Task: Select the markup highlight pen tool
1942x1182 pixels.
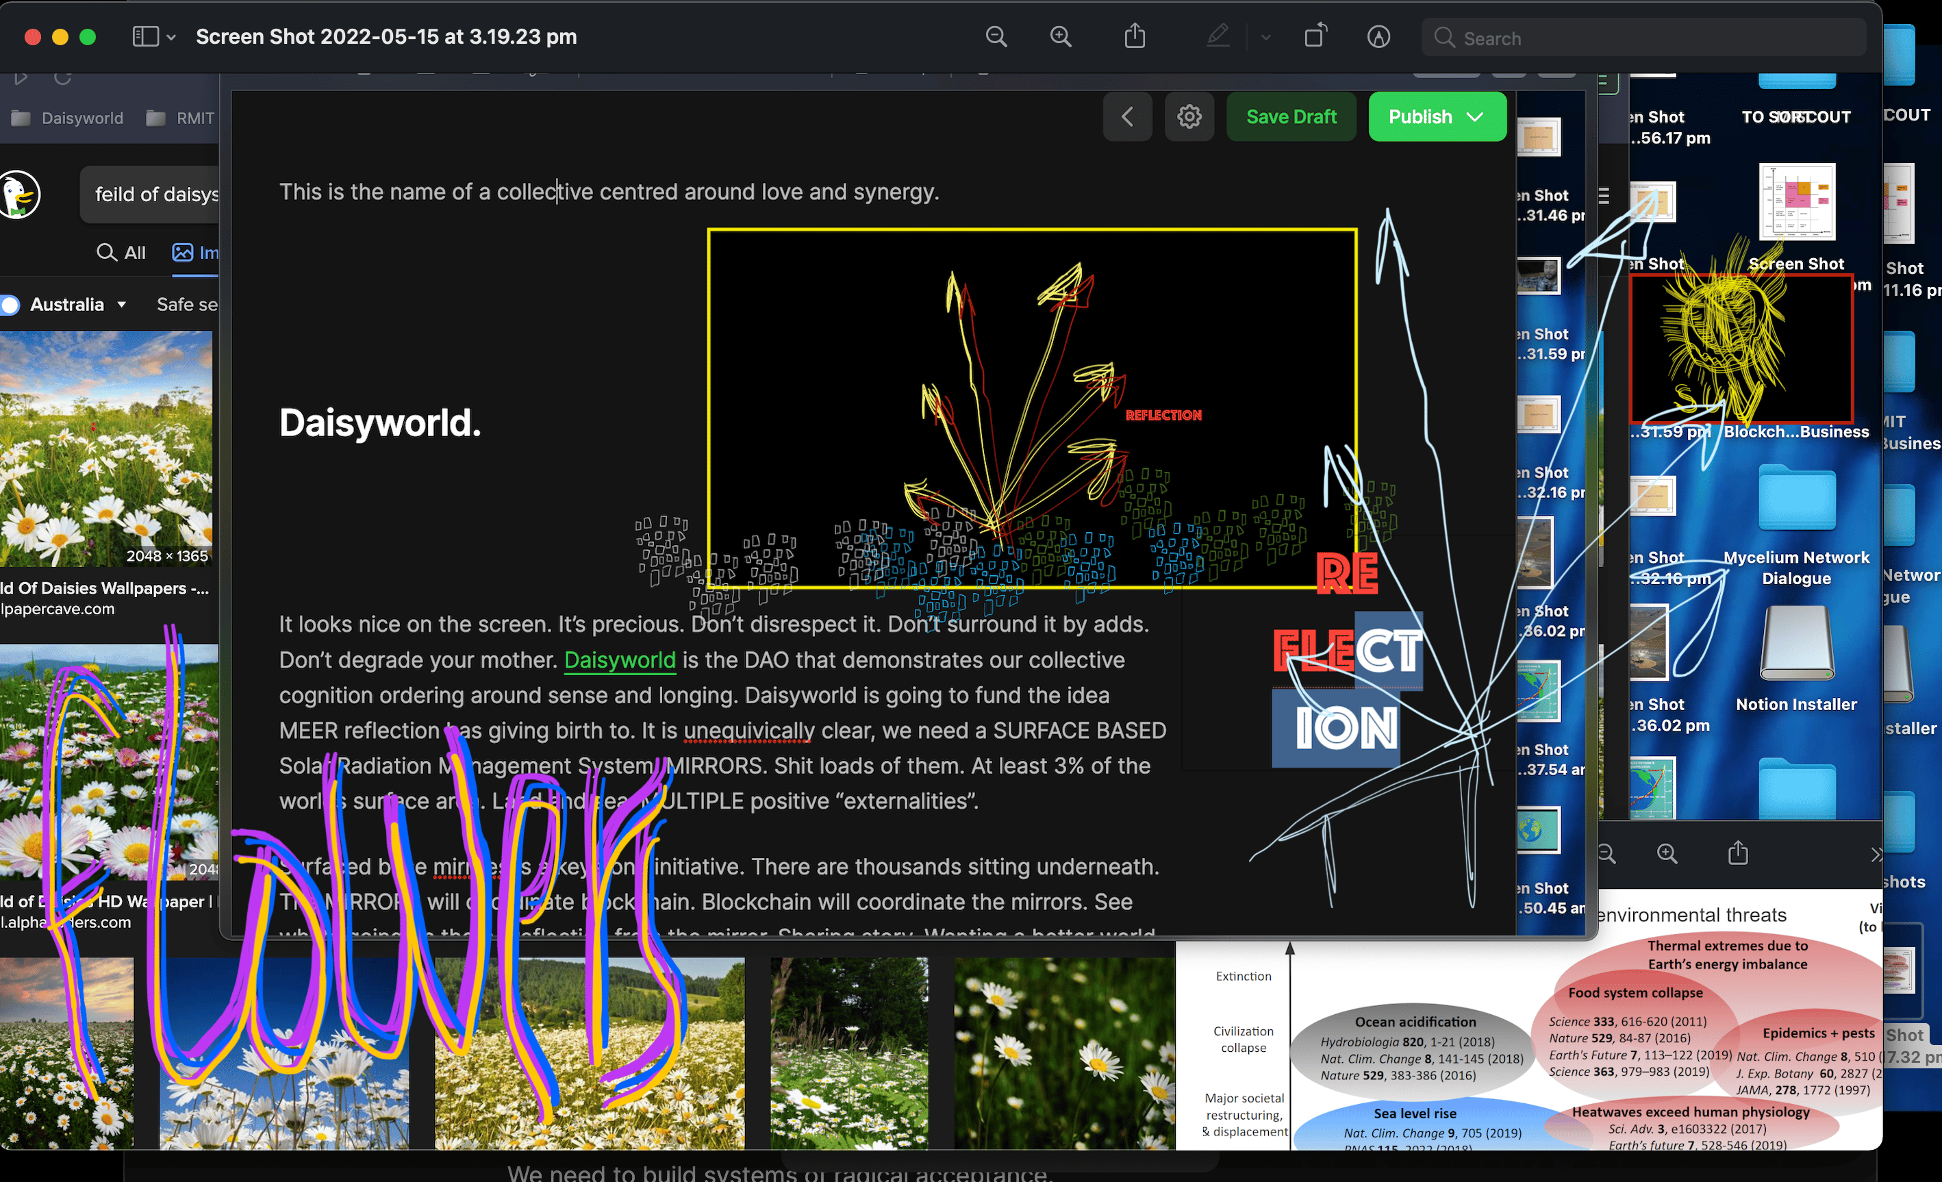Action: [1218, 36]
